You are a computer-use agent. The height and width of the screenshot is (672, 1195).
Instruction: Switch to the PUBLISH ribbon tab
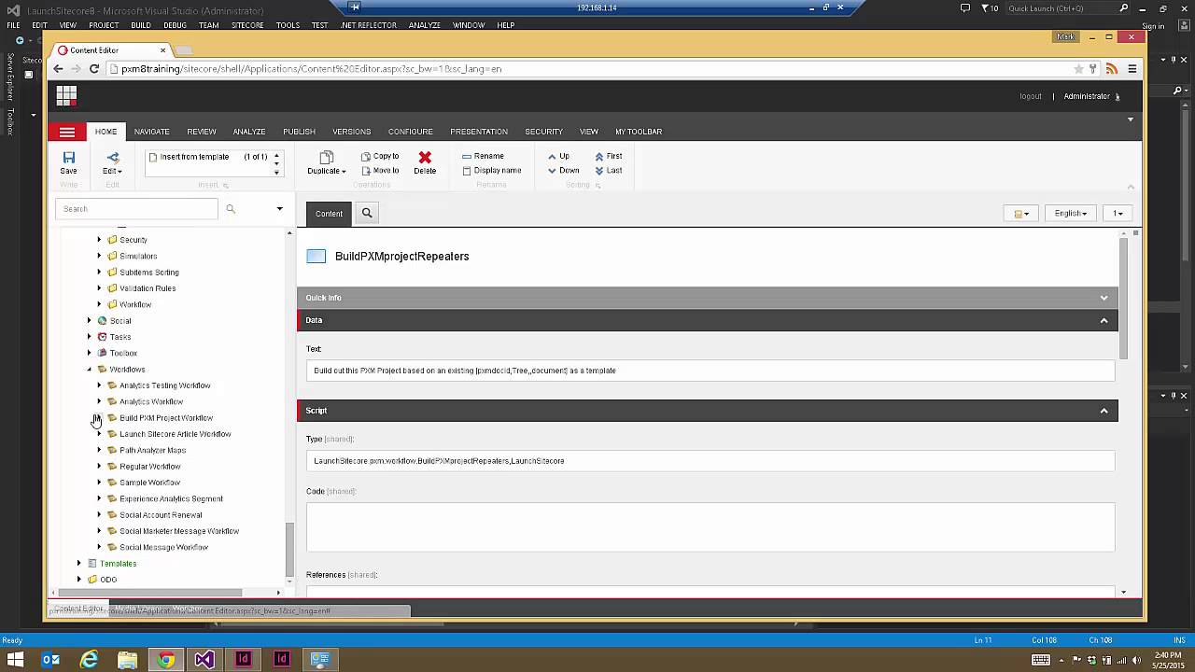(x=299, y=132)
